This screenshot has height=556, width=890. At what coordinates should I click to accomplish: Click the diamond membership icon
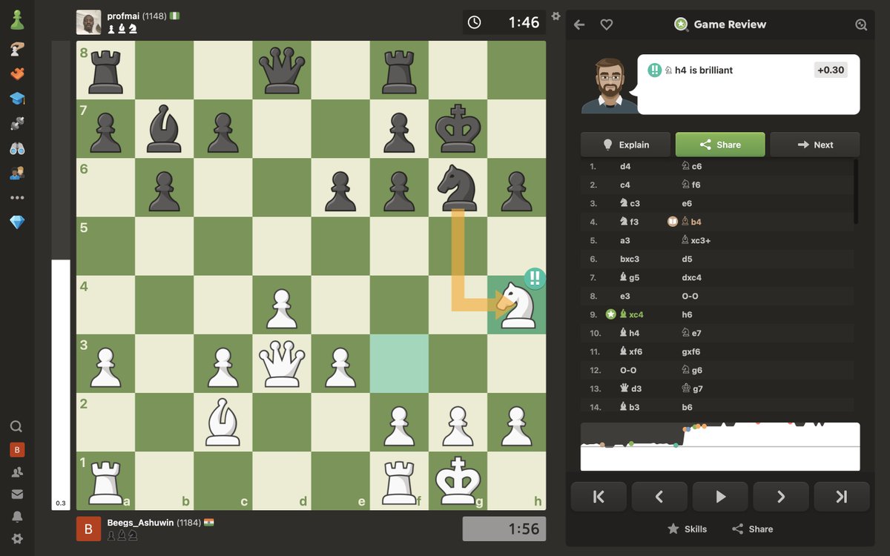click(x=17, y=222)
